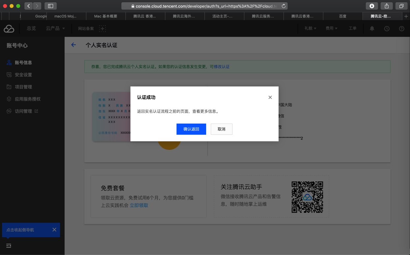410x255 pixels.
Task: Click blue back arrow beside 个人实名认证
Action: point(73,45)
